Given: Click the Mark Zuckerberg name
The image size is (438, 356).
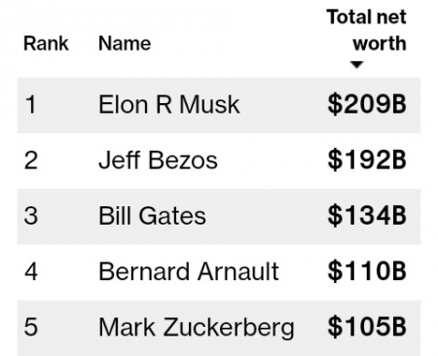Looking at the screenshot, I should point(197,328).
